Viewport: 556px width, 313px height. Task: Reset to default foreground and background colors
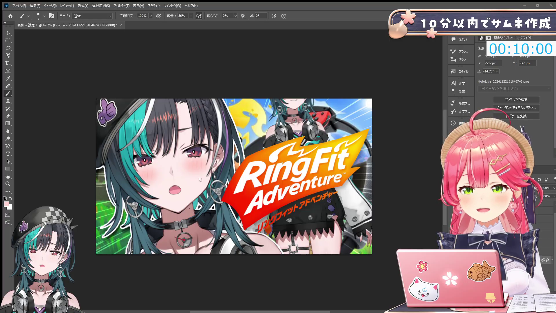[5, 198]
